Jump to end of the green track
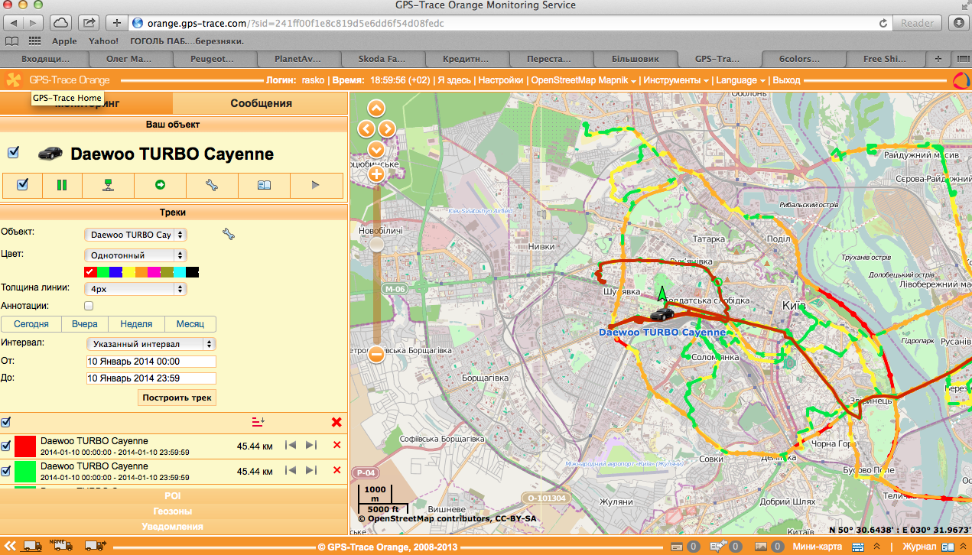 tap(310, 470)
